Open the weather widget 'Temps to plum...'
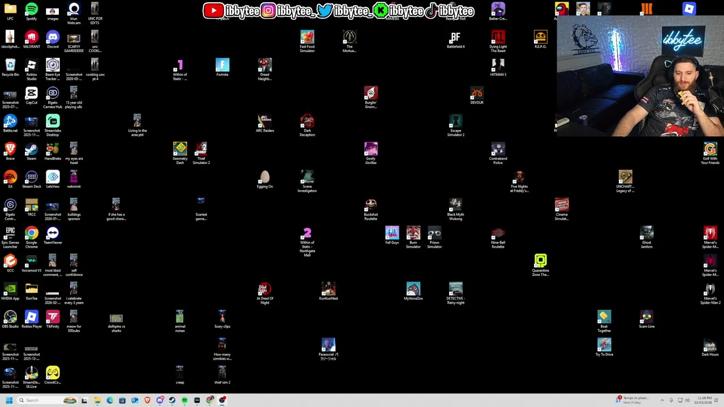 pos(633,400)
